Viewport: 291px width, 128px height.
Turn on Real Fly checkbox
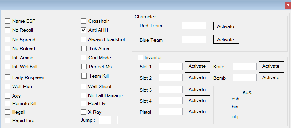click(83, 103)
